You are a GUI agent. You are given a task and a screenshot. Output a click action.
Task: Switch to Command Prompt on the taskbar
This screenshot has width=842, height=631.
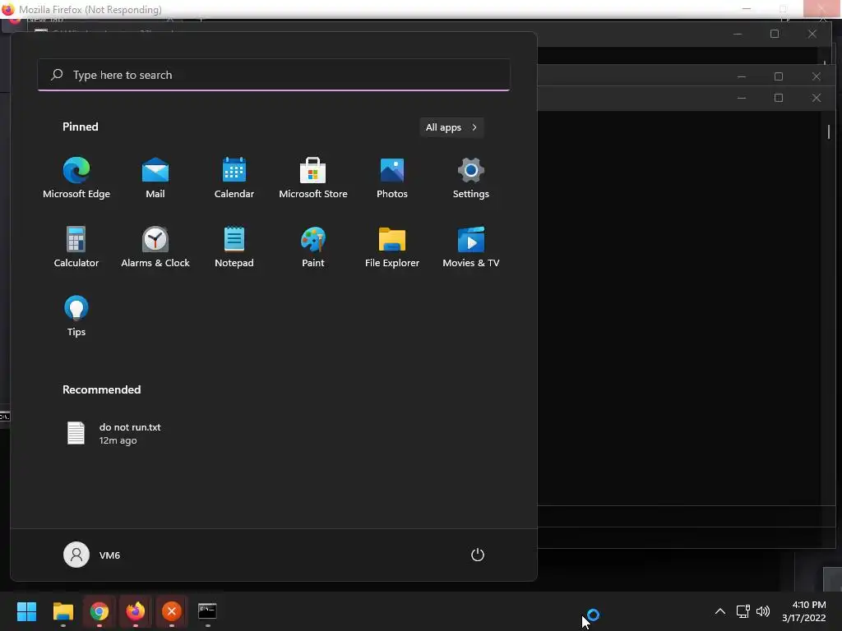[x=207, y=611]
